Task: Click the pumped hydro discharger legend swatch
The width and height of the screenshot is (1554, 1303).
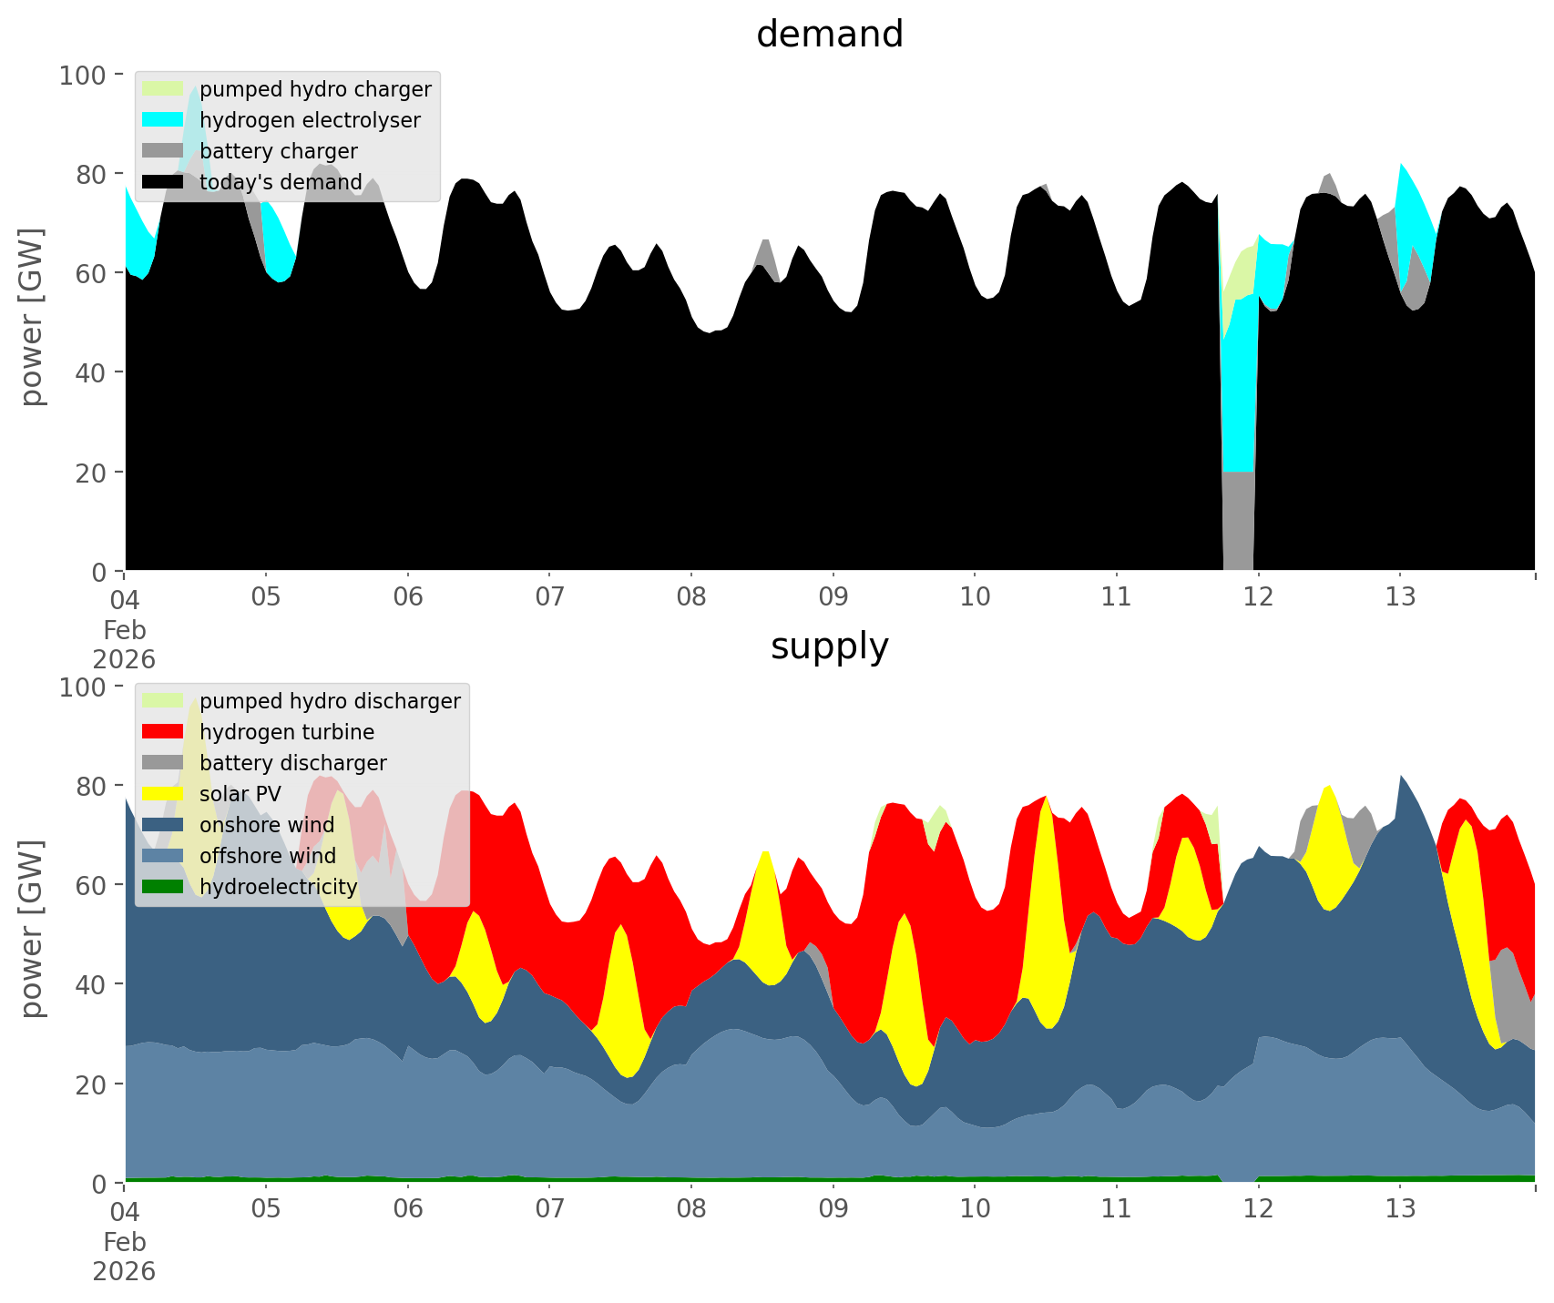Action: click(x=163, y=701)
